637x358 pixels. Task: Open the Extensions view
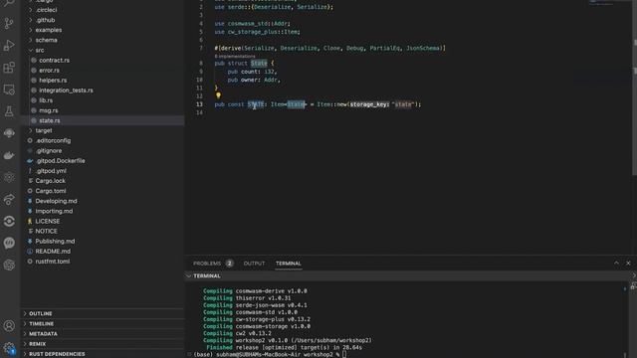[x=9, y=68]
